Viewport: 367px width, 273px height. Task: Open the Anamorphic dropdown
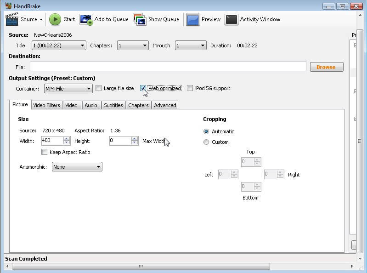[77, 167]
